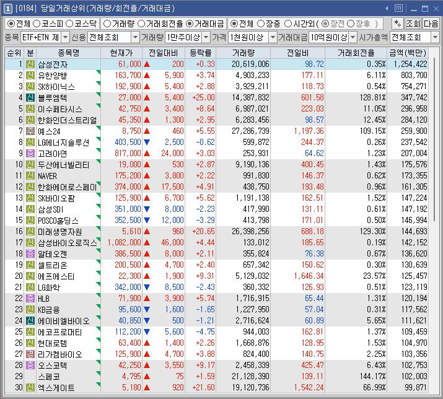
Task: Click the green corner marker on SK하이닉스 row
Action: point(99,83)
